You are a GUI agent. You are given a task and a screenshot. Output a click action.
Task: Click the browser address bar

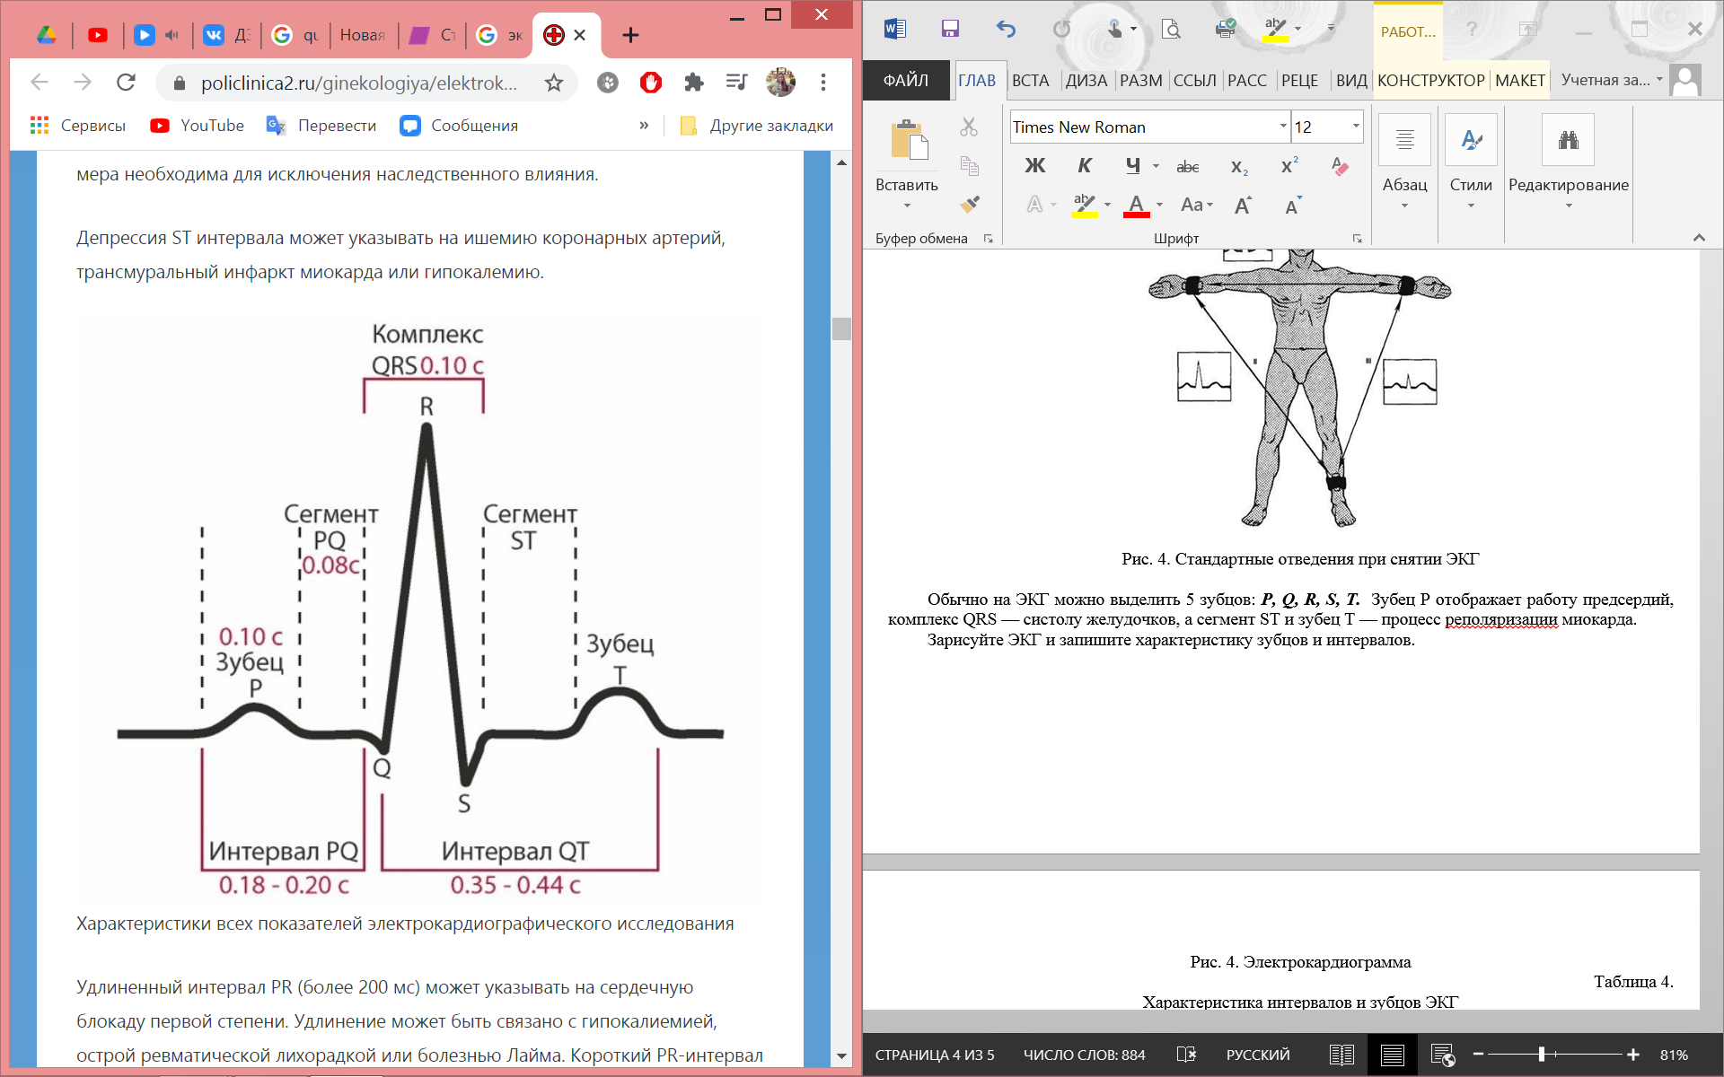(x=359, y=83)
